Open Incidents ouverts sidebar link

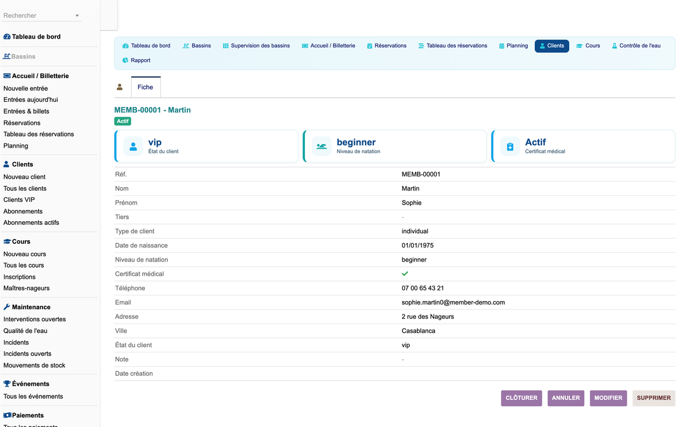tap(28, 354)
